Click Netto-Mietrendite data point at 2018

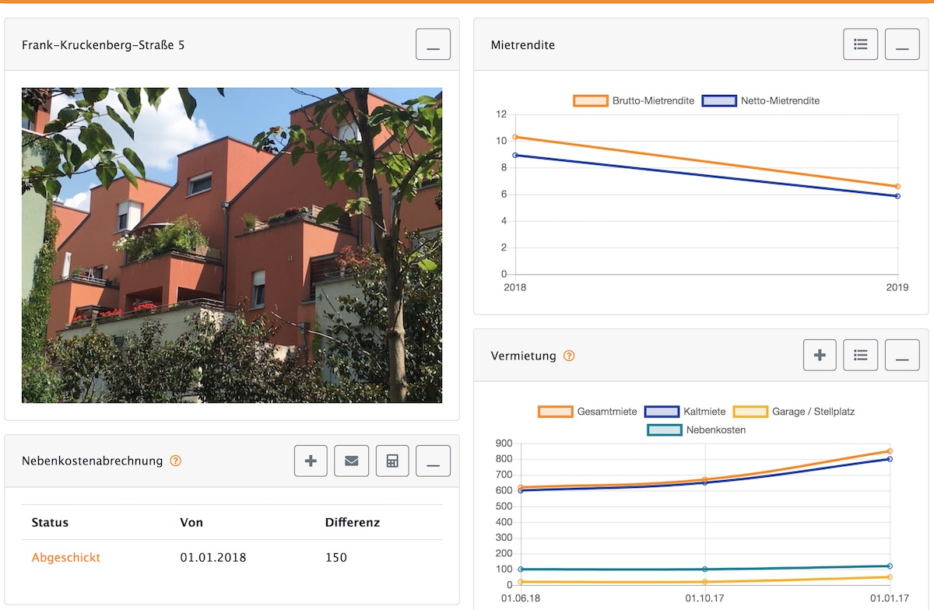point(515,156)
